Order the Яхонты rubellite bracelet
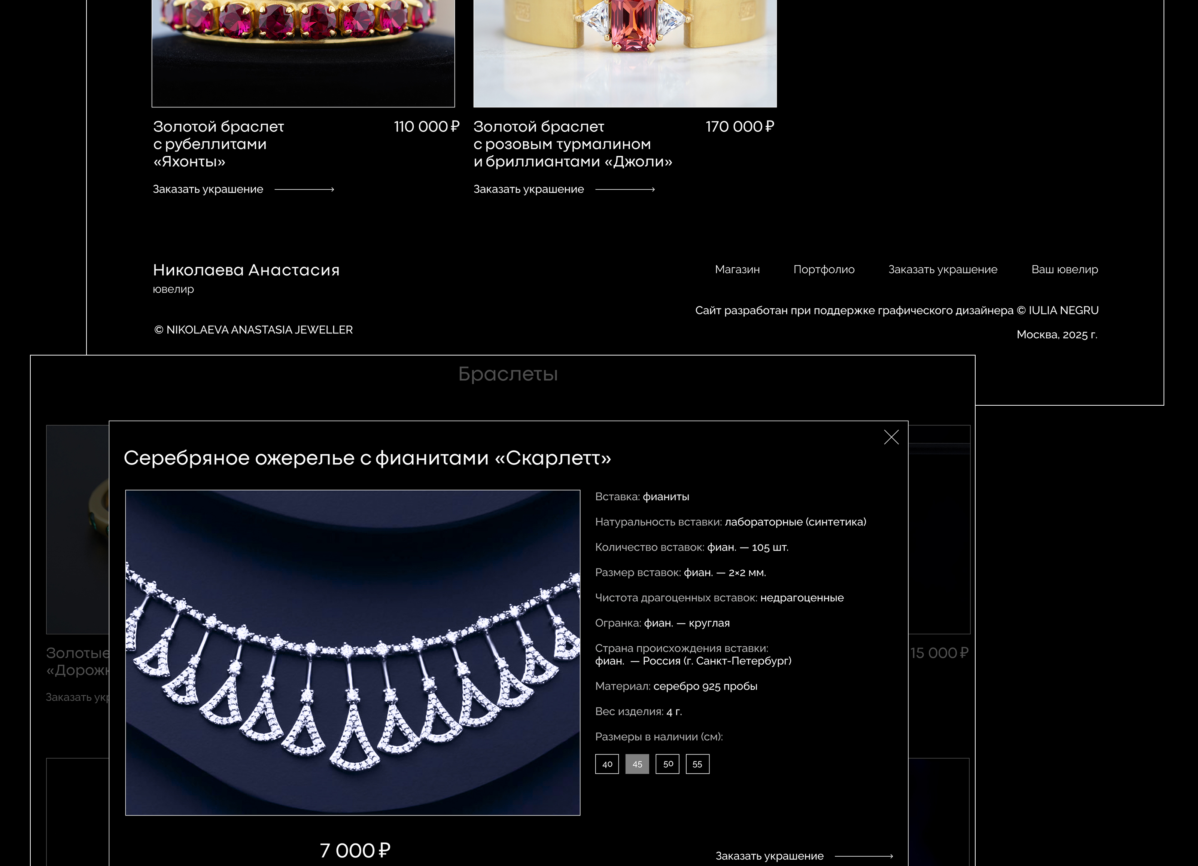The width and height of the screenshot is (1198, 866). [x=207, y=189]
